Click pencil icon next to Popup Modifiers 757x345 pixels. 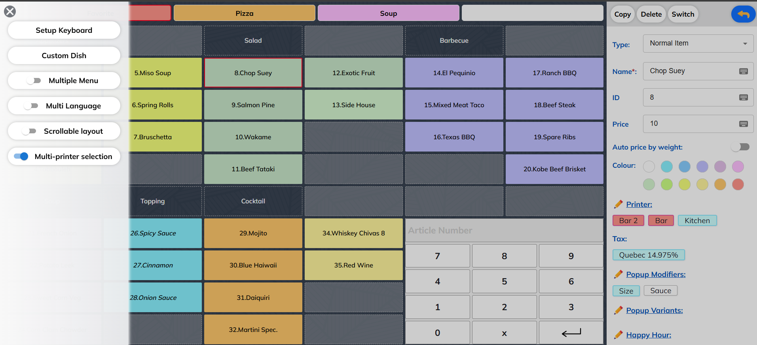(x=618, y=274)
